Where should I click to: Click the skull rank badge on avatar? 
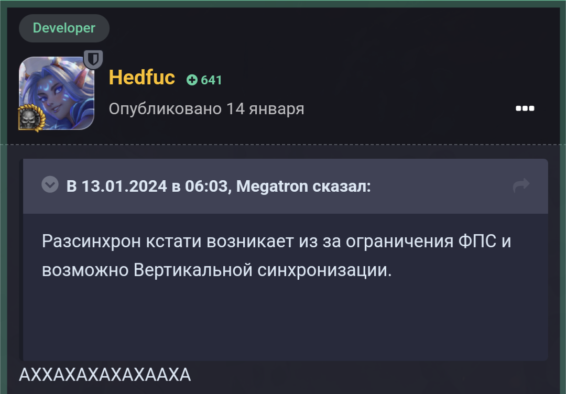coord(30,118)
